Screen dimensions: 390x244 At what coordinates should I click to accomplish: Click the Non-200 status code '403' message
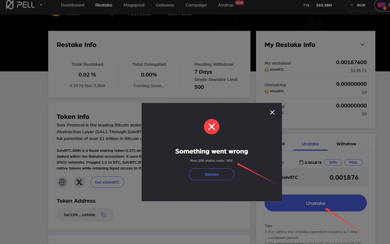[x=212, y=160]
